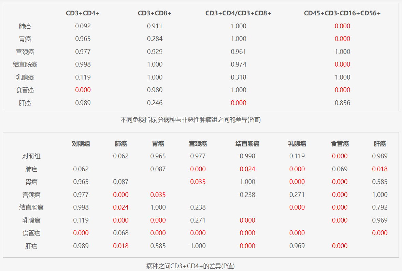Click the 0.974 cell in the 结直肠癌 row
Image resolution: width=402 pixels, height=271 pixels.
pyautogui.click(x=239, y=65)
